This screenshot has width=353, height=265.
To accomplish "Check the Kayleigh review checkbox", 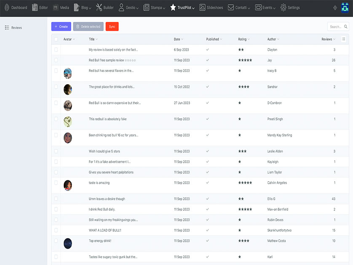I will 56,162.
